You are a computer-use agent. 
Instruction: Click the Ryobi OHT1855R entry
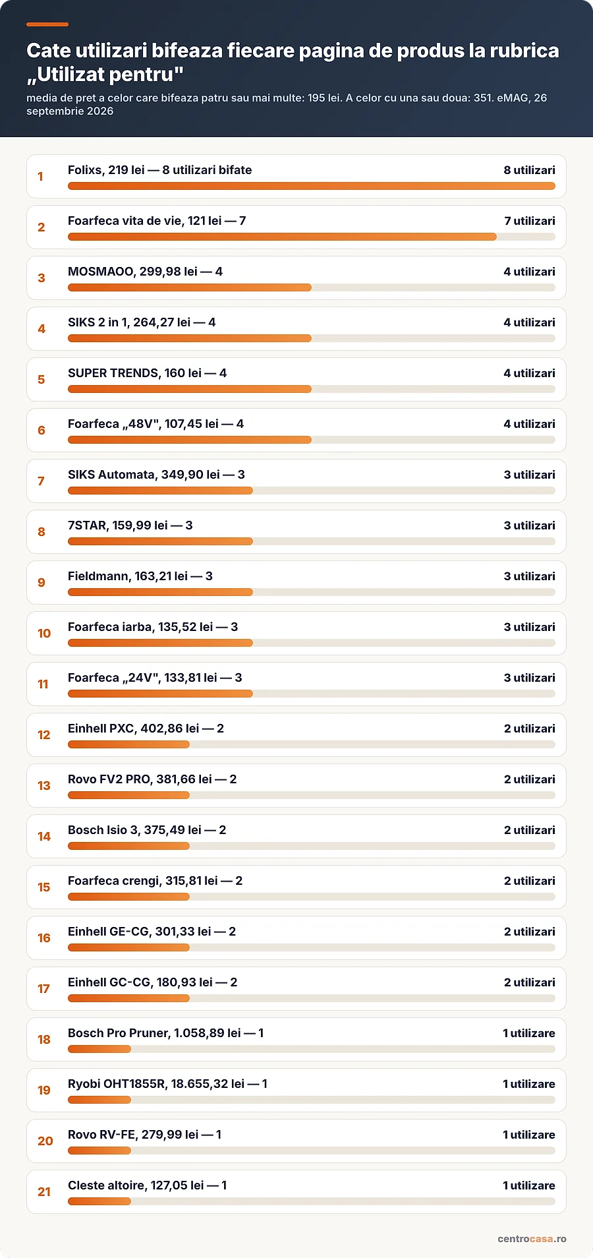(296, 1090)
